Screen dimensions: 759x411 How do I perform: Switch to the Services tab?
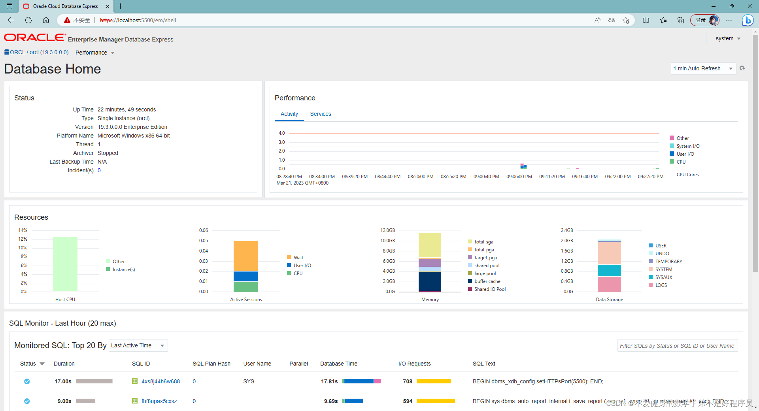pyautogui.click(x=321, y=114)
